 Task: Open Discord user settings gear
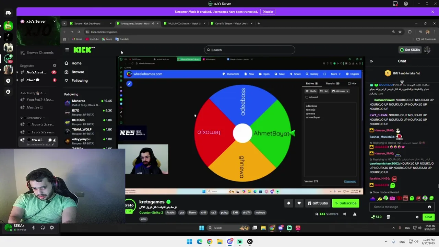(x=52, y=227)
